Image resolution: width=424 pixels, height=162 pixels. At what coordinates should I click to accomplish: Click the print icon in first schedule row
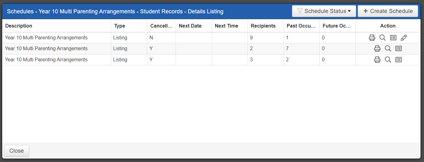coord(372,38)
